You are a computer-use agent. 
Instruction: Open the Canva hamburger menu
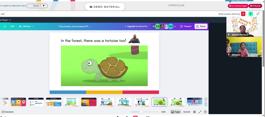pos(5,27)
